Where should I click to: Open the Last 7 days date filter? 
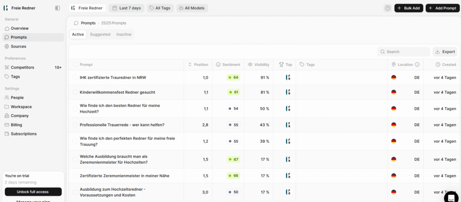coord(126,8)
